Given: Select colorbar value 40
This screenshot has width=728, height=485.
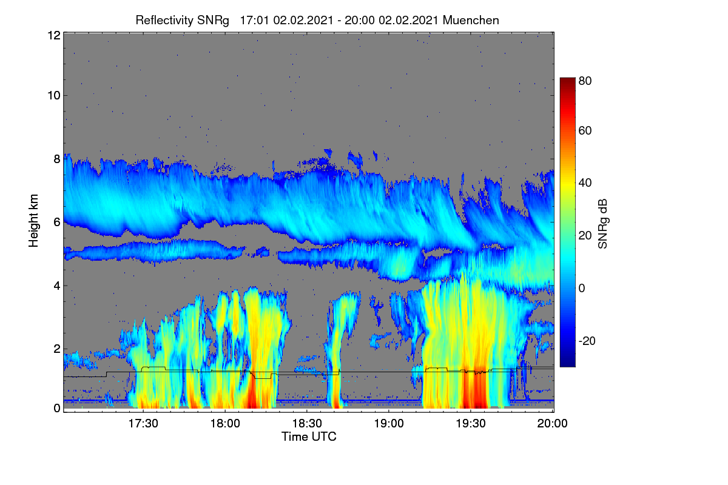Looking at the screenshot, I should pyautogui.click(x=585, y=182).
